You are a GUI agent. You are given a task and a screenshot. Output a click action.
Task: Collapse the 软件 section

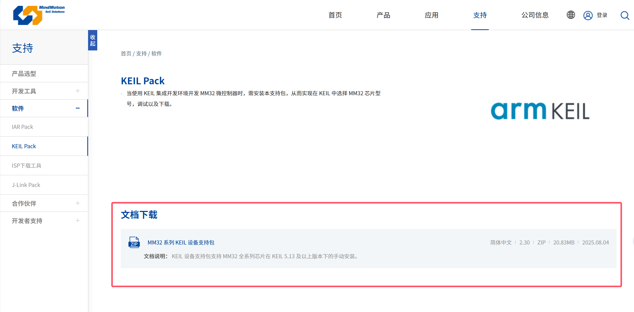[78, 108]
